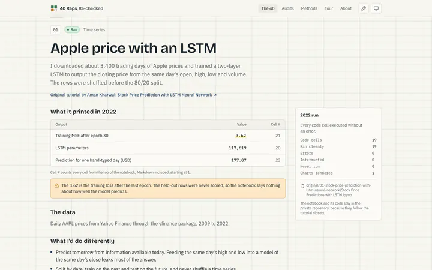The height and width of the screenshot is (270, 432).
Task: Click the Output column header
Action: click(61, 125)
